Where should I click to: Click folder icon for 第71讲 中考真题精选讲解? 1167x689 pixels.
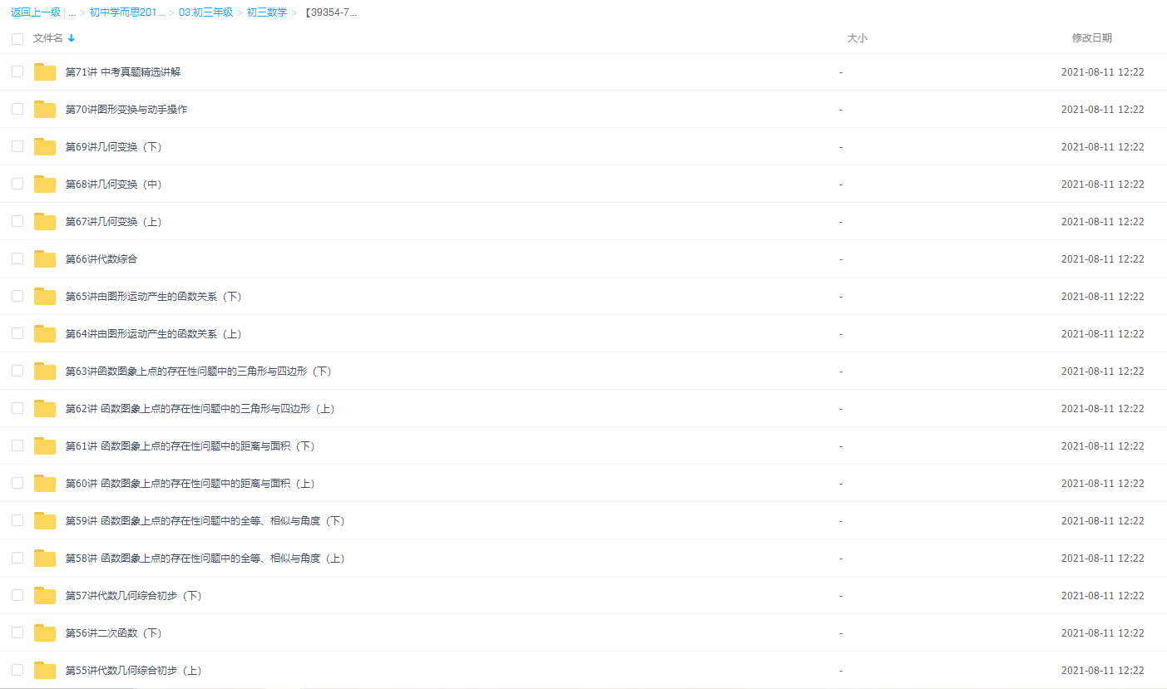[45, 72]
